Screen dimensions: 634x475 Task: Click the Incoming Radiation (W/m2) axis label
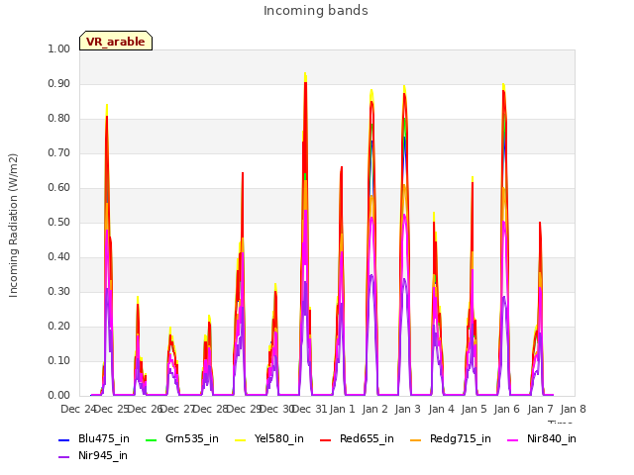(13, 226)
